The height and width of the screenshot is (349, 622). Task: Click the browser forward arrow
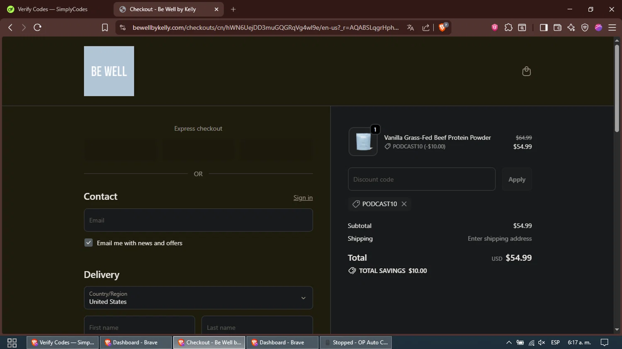click(x=24, y=27)
